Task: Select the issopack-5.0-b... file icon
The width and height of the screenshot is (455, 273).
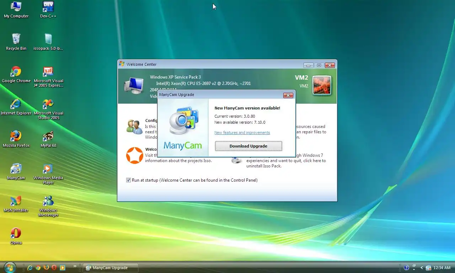Action: (x=48, y=42)
